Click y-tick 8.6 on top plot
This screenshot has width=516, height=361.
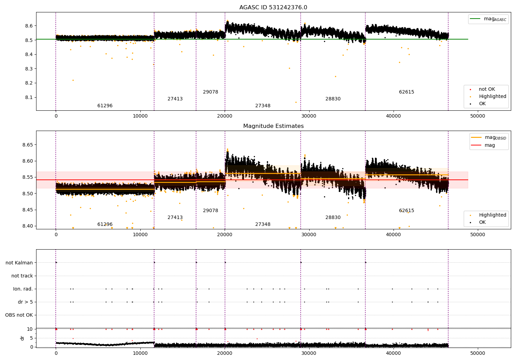pyautogui.click(x=29, y=26)
